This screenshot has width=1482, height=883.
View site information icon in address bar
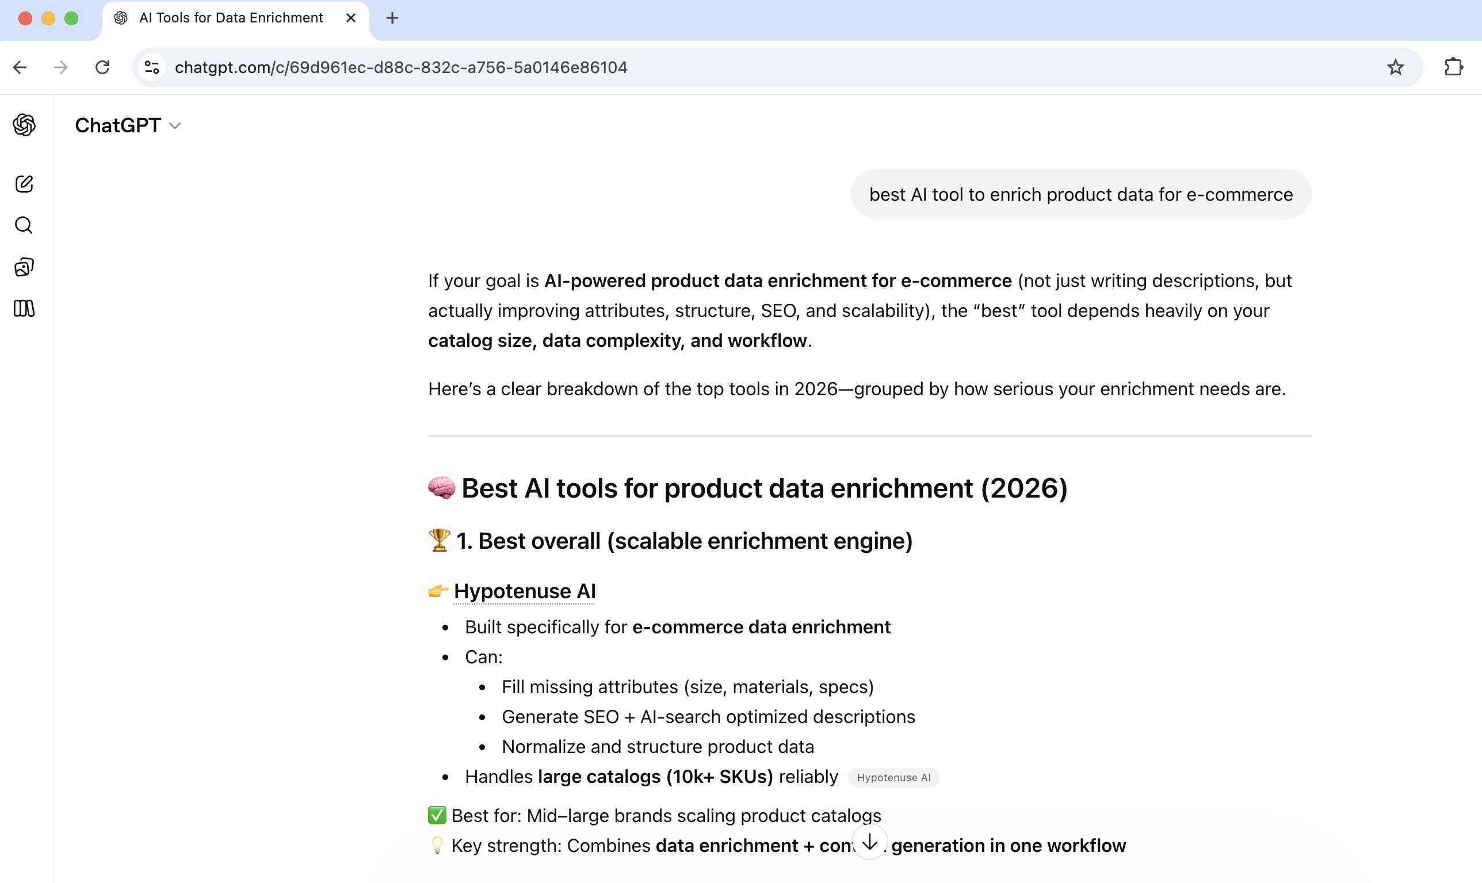(152, 67)
